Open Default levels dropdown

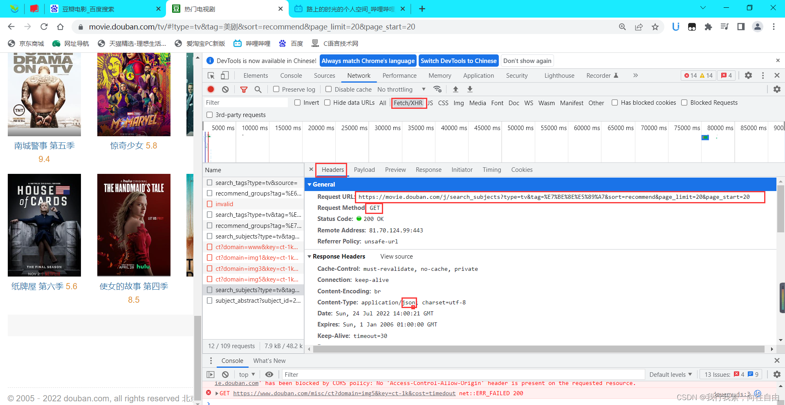(x=671, y=374)
